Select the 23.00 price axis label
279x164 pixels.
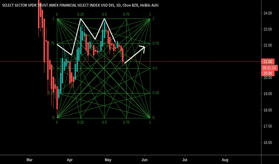268,29
